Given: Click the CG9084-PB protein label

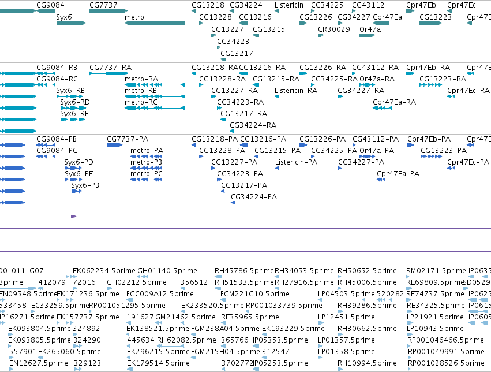Looking at the screenshot, I should 57,139.
